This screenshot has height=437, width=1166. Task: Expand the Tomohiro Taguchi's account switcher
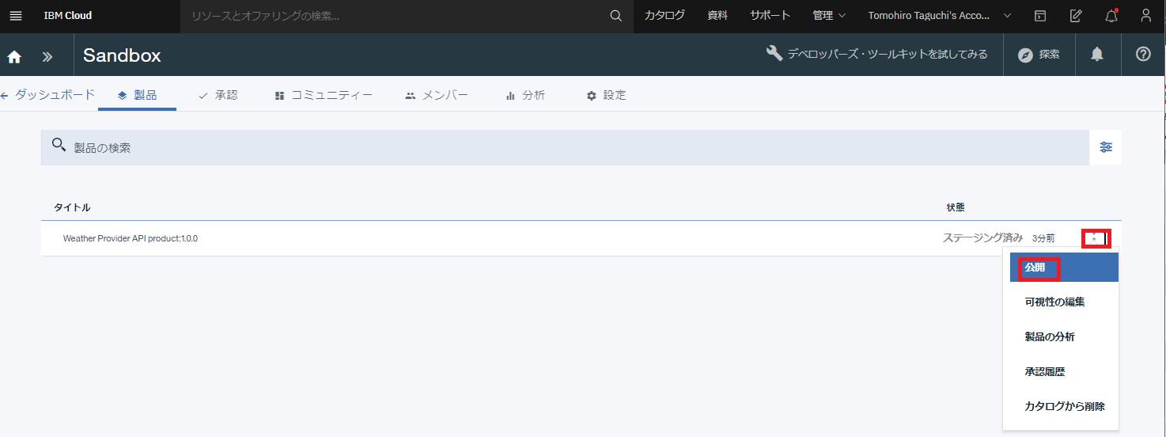(940, 16)
